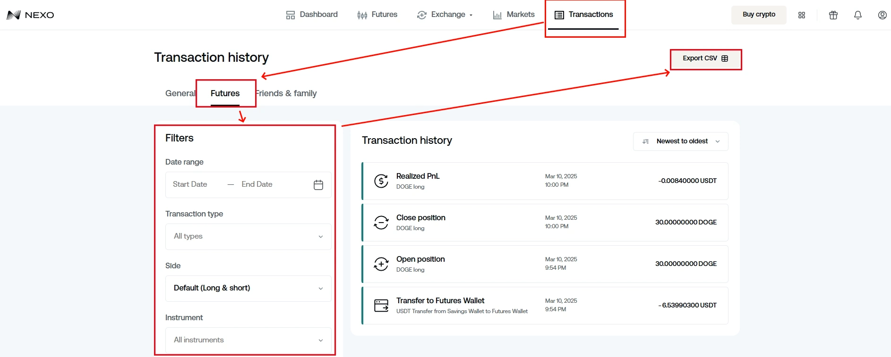The height and width of the screenshot is (357, 891).
Task: Click the Buy crypto button
Action: [x=759, y=15]
